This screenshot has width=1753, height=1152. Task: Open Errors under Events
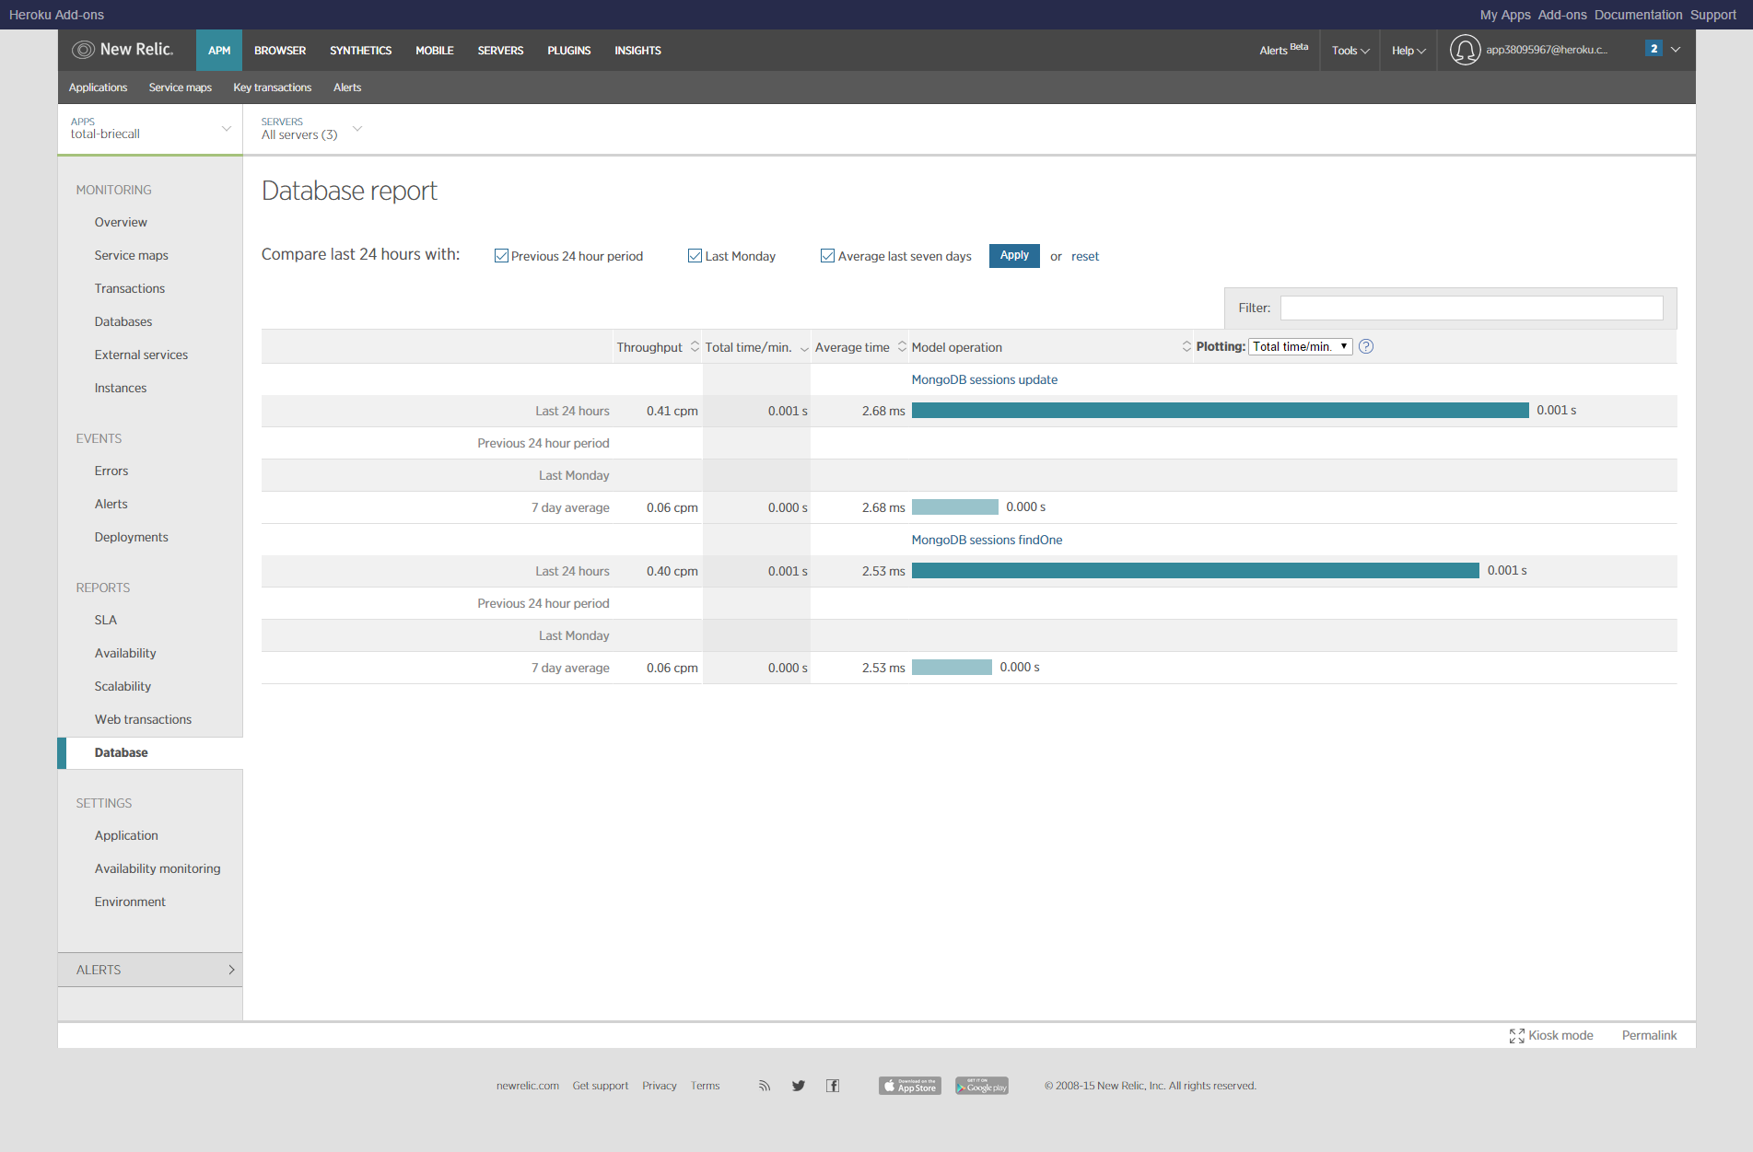click(x=111, y=471)
